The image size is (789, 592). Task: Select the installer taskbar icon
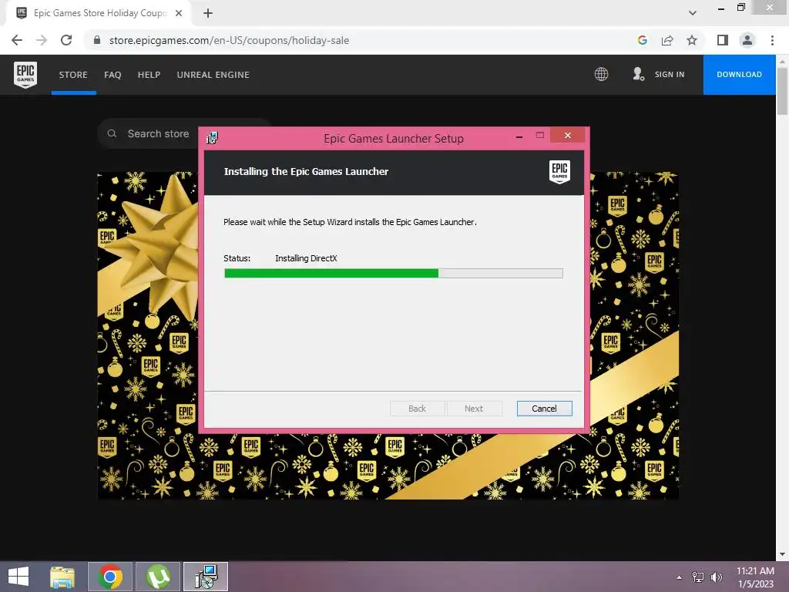click(x=205, y=577)
